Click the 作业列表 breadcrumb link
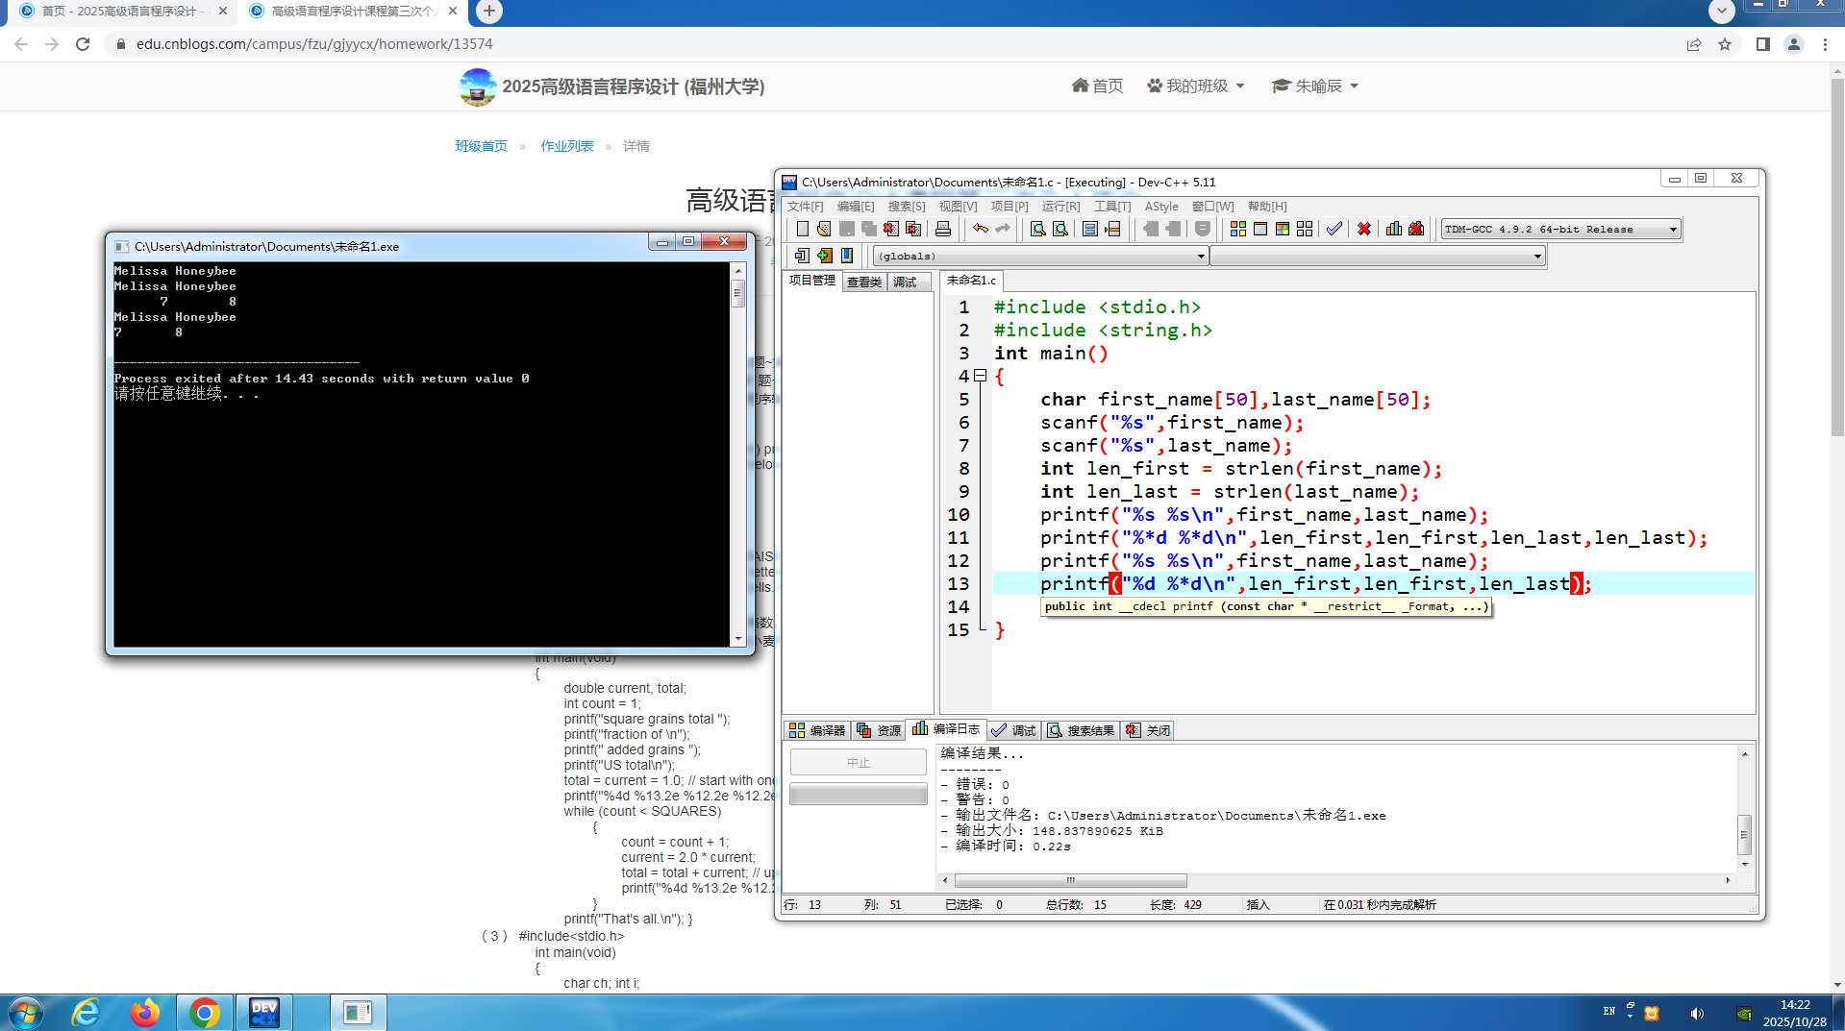This screenshot has width=1845, height=1031. pos(567,146)
